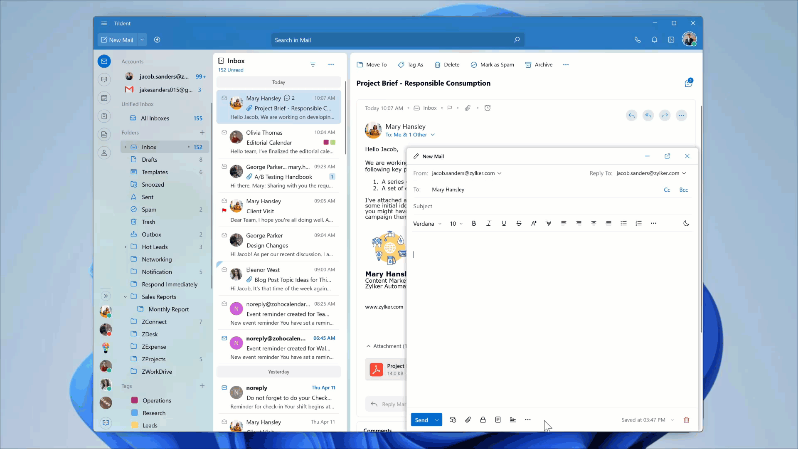The width and height of the screenshot is (798, 449).
Task: Select the Operations tag color swatch
Action: (134, 400)
